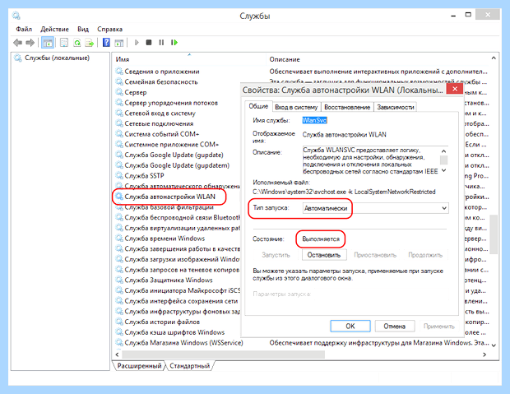Click the Отмена button
Viewport: 510px width, 394px height.
pos(395,326)
